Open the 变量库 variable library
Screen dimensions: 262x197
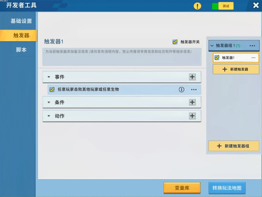point(182,188)
